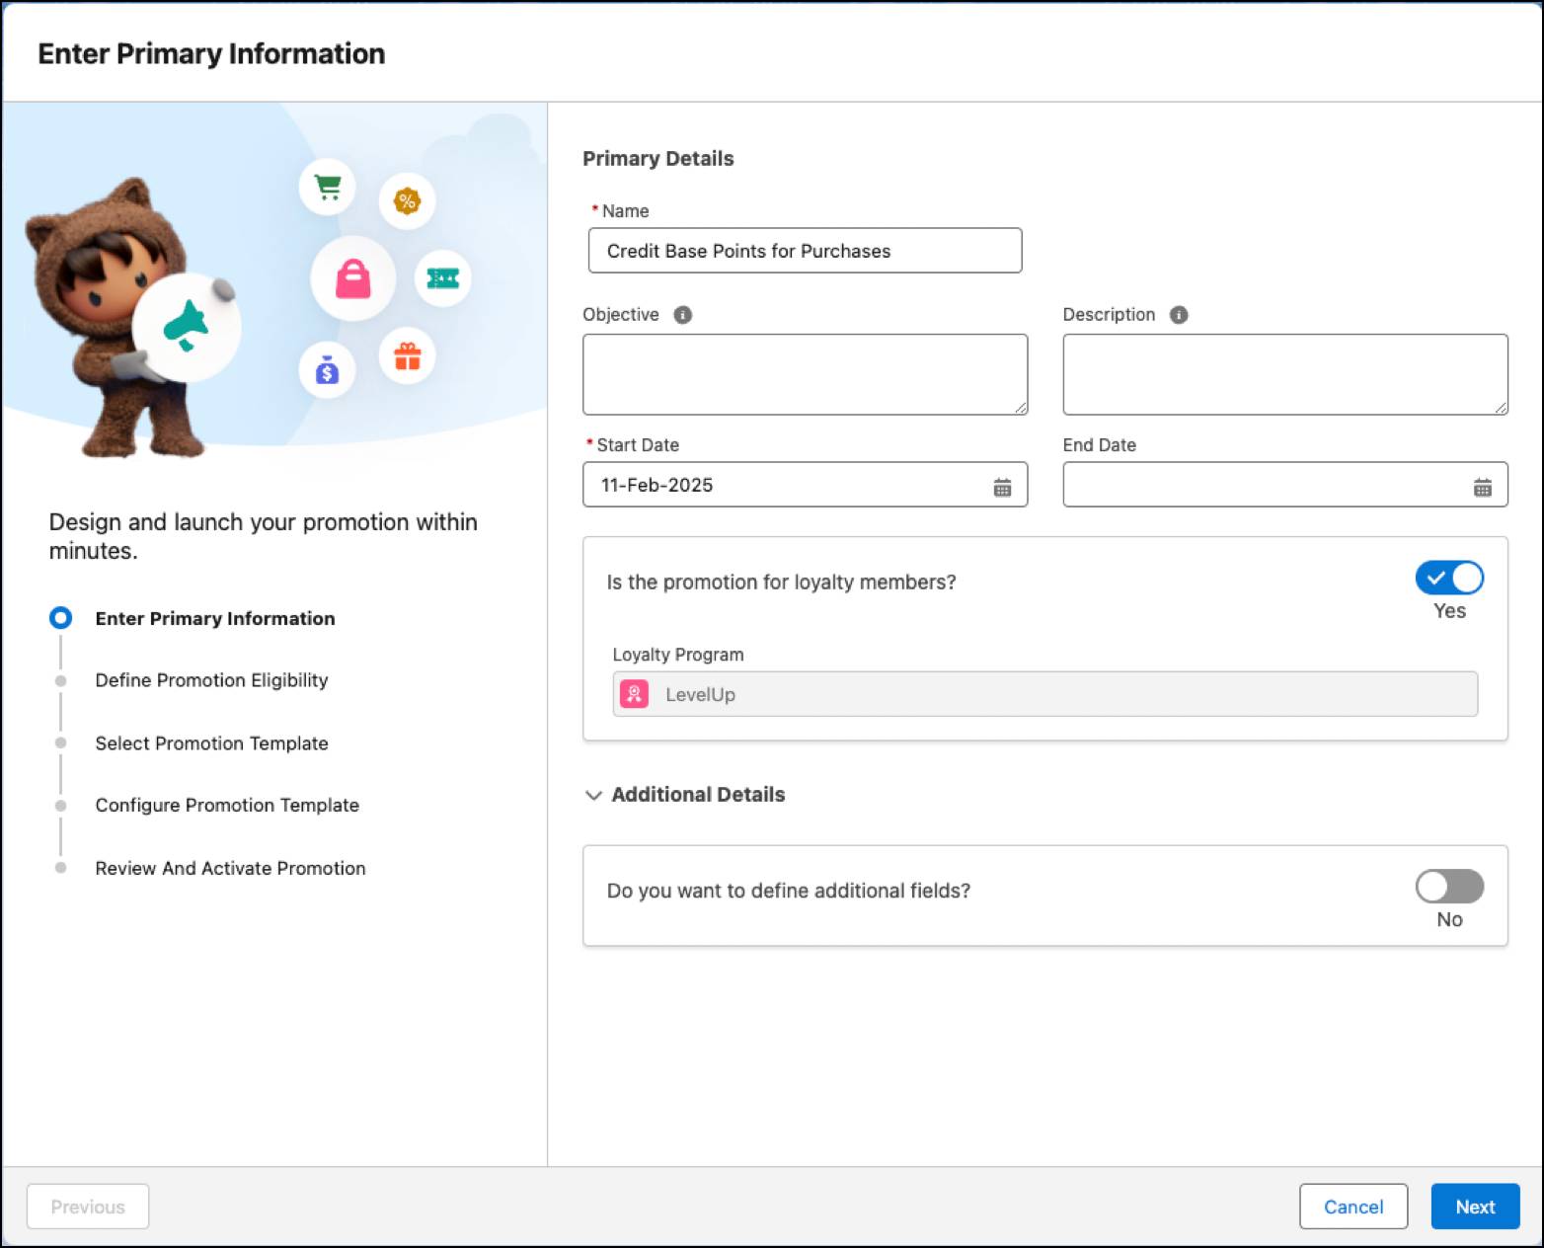Viewport: 1544px width, 1248px height.
Task: Click the orange percent badge illustration icon
Action: [407, 201]
